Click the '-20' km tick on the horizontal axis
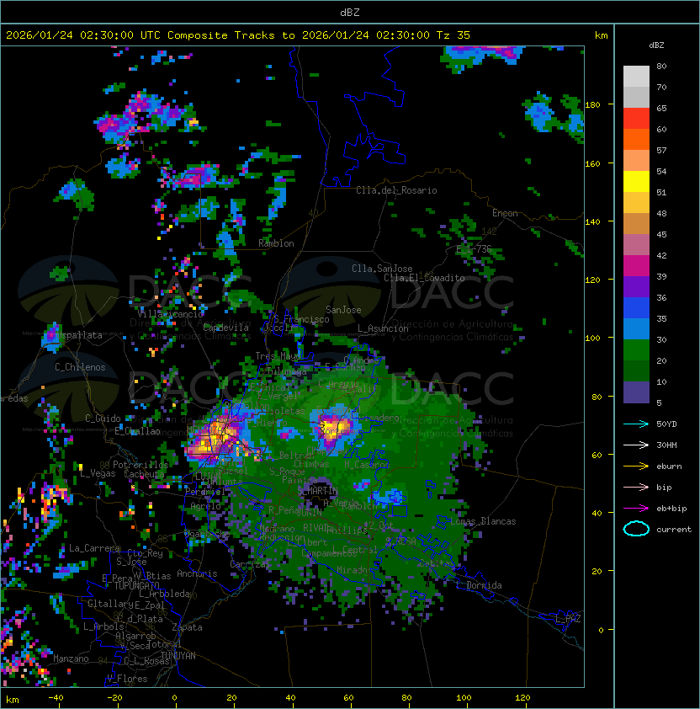Image resolution: width=700 pixels, height=709 pixels. (x=114, y=698)
